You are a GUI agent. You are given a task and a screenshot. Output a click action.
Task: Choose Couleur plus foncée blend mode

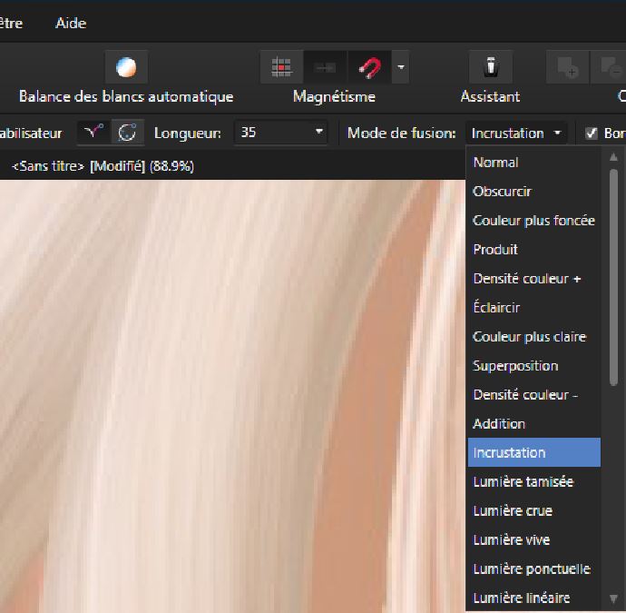click(x=533, y=221)
